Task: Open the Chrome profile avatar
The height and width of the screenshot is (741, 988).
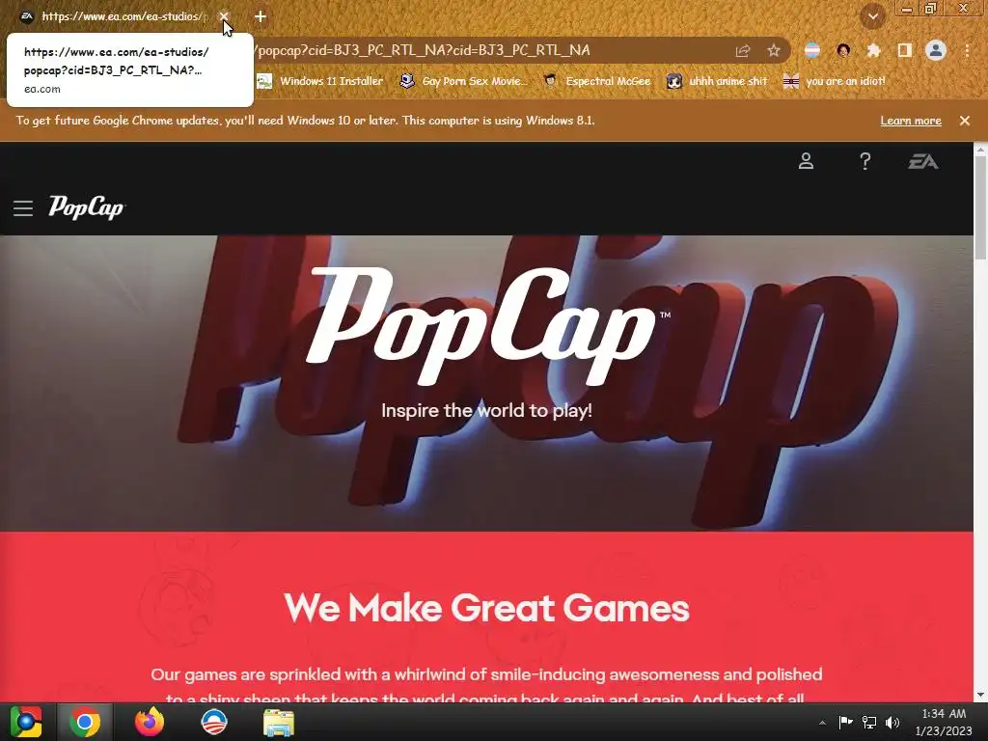Action: 936,50
